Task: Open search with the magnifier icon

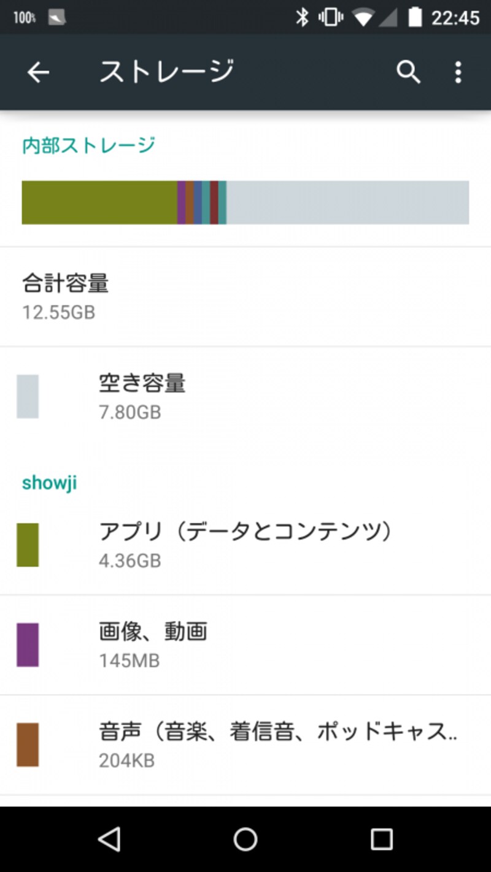Action: pyautogui.click(x=408, y=72)
